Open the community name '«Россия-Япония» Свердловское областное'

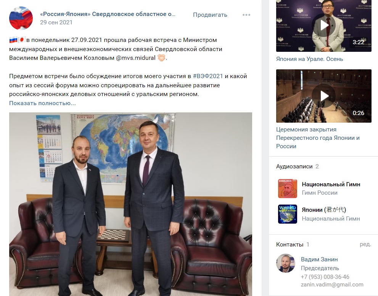[x=108, y=14]
